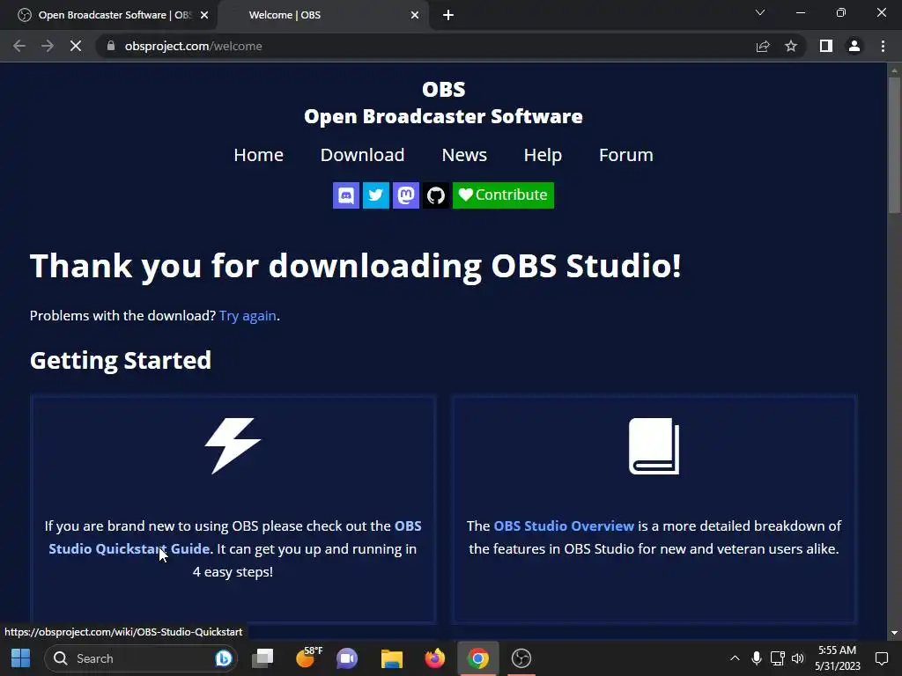Switch to the Open Broadcaster Software tab

[108, 16]
